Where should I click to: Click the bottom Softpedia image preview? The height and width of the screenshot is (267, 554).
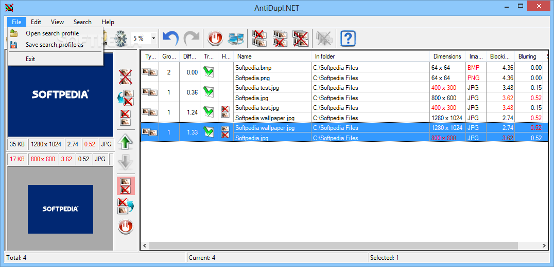click(60, 209)
